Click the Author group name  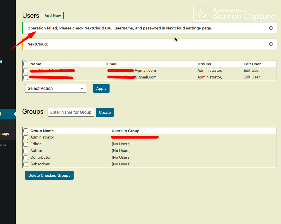pyautogui.click(x=36, y=150)
